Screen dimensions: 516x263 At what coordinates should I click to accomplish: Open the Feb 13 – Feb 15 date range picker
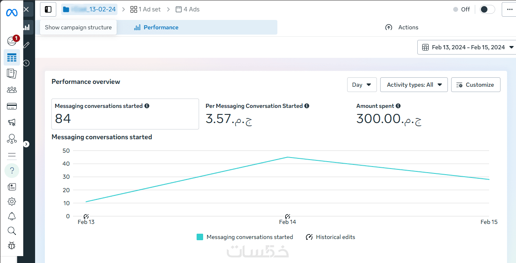tap(467, 47)
